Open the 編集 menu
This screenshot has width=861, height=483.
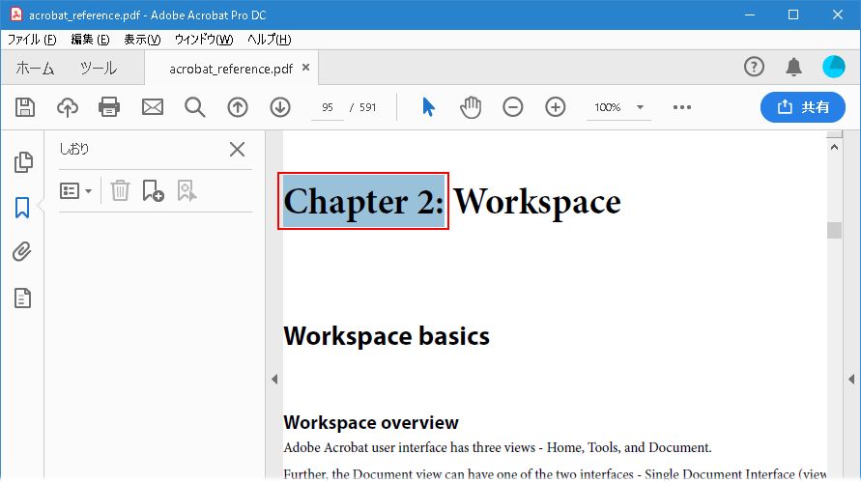click(x=90, y=40)
